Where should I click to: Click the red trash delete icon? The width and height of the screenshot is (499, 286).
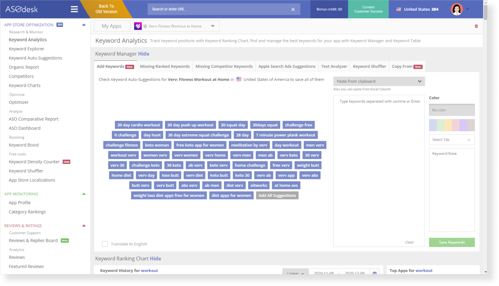(476, 26)
